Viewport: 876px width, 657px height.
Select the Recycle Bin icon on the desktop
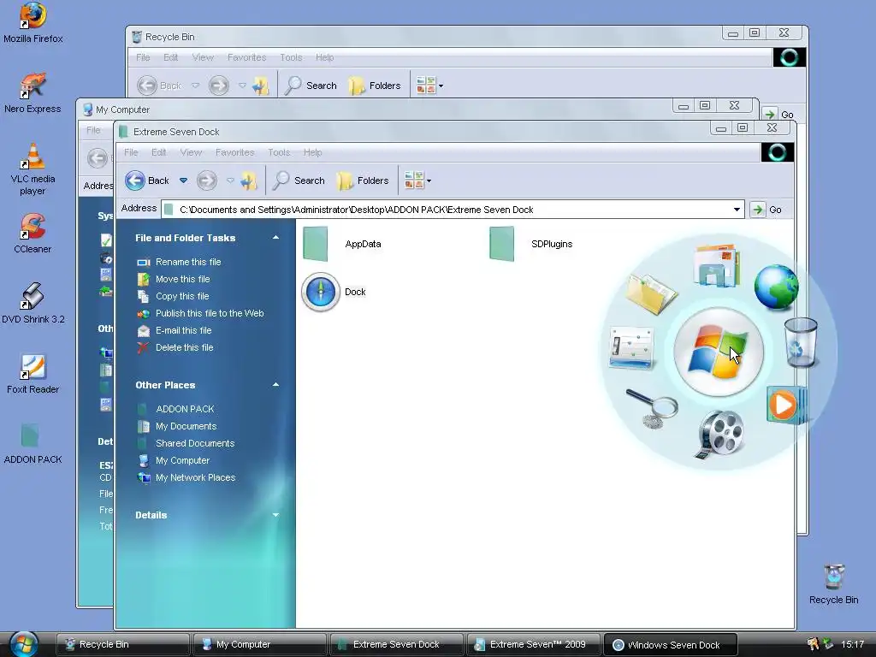833,584
